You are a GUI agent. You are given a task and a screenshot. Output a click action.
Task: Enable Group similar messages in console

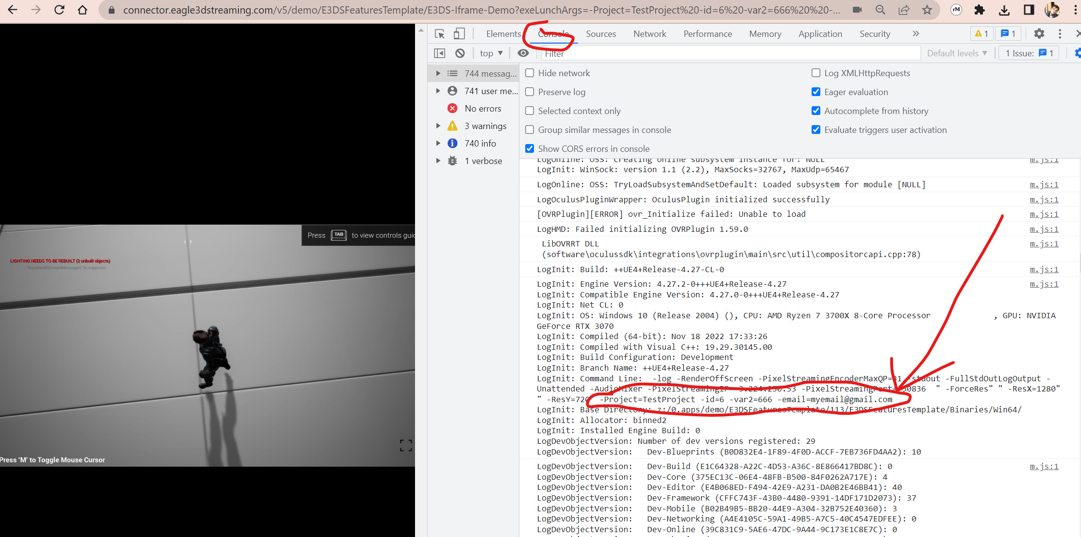530,130
